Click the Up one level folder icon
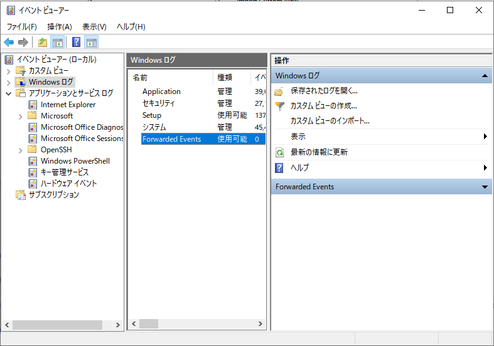494x346 pixels. (42, 43)
